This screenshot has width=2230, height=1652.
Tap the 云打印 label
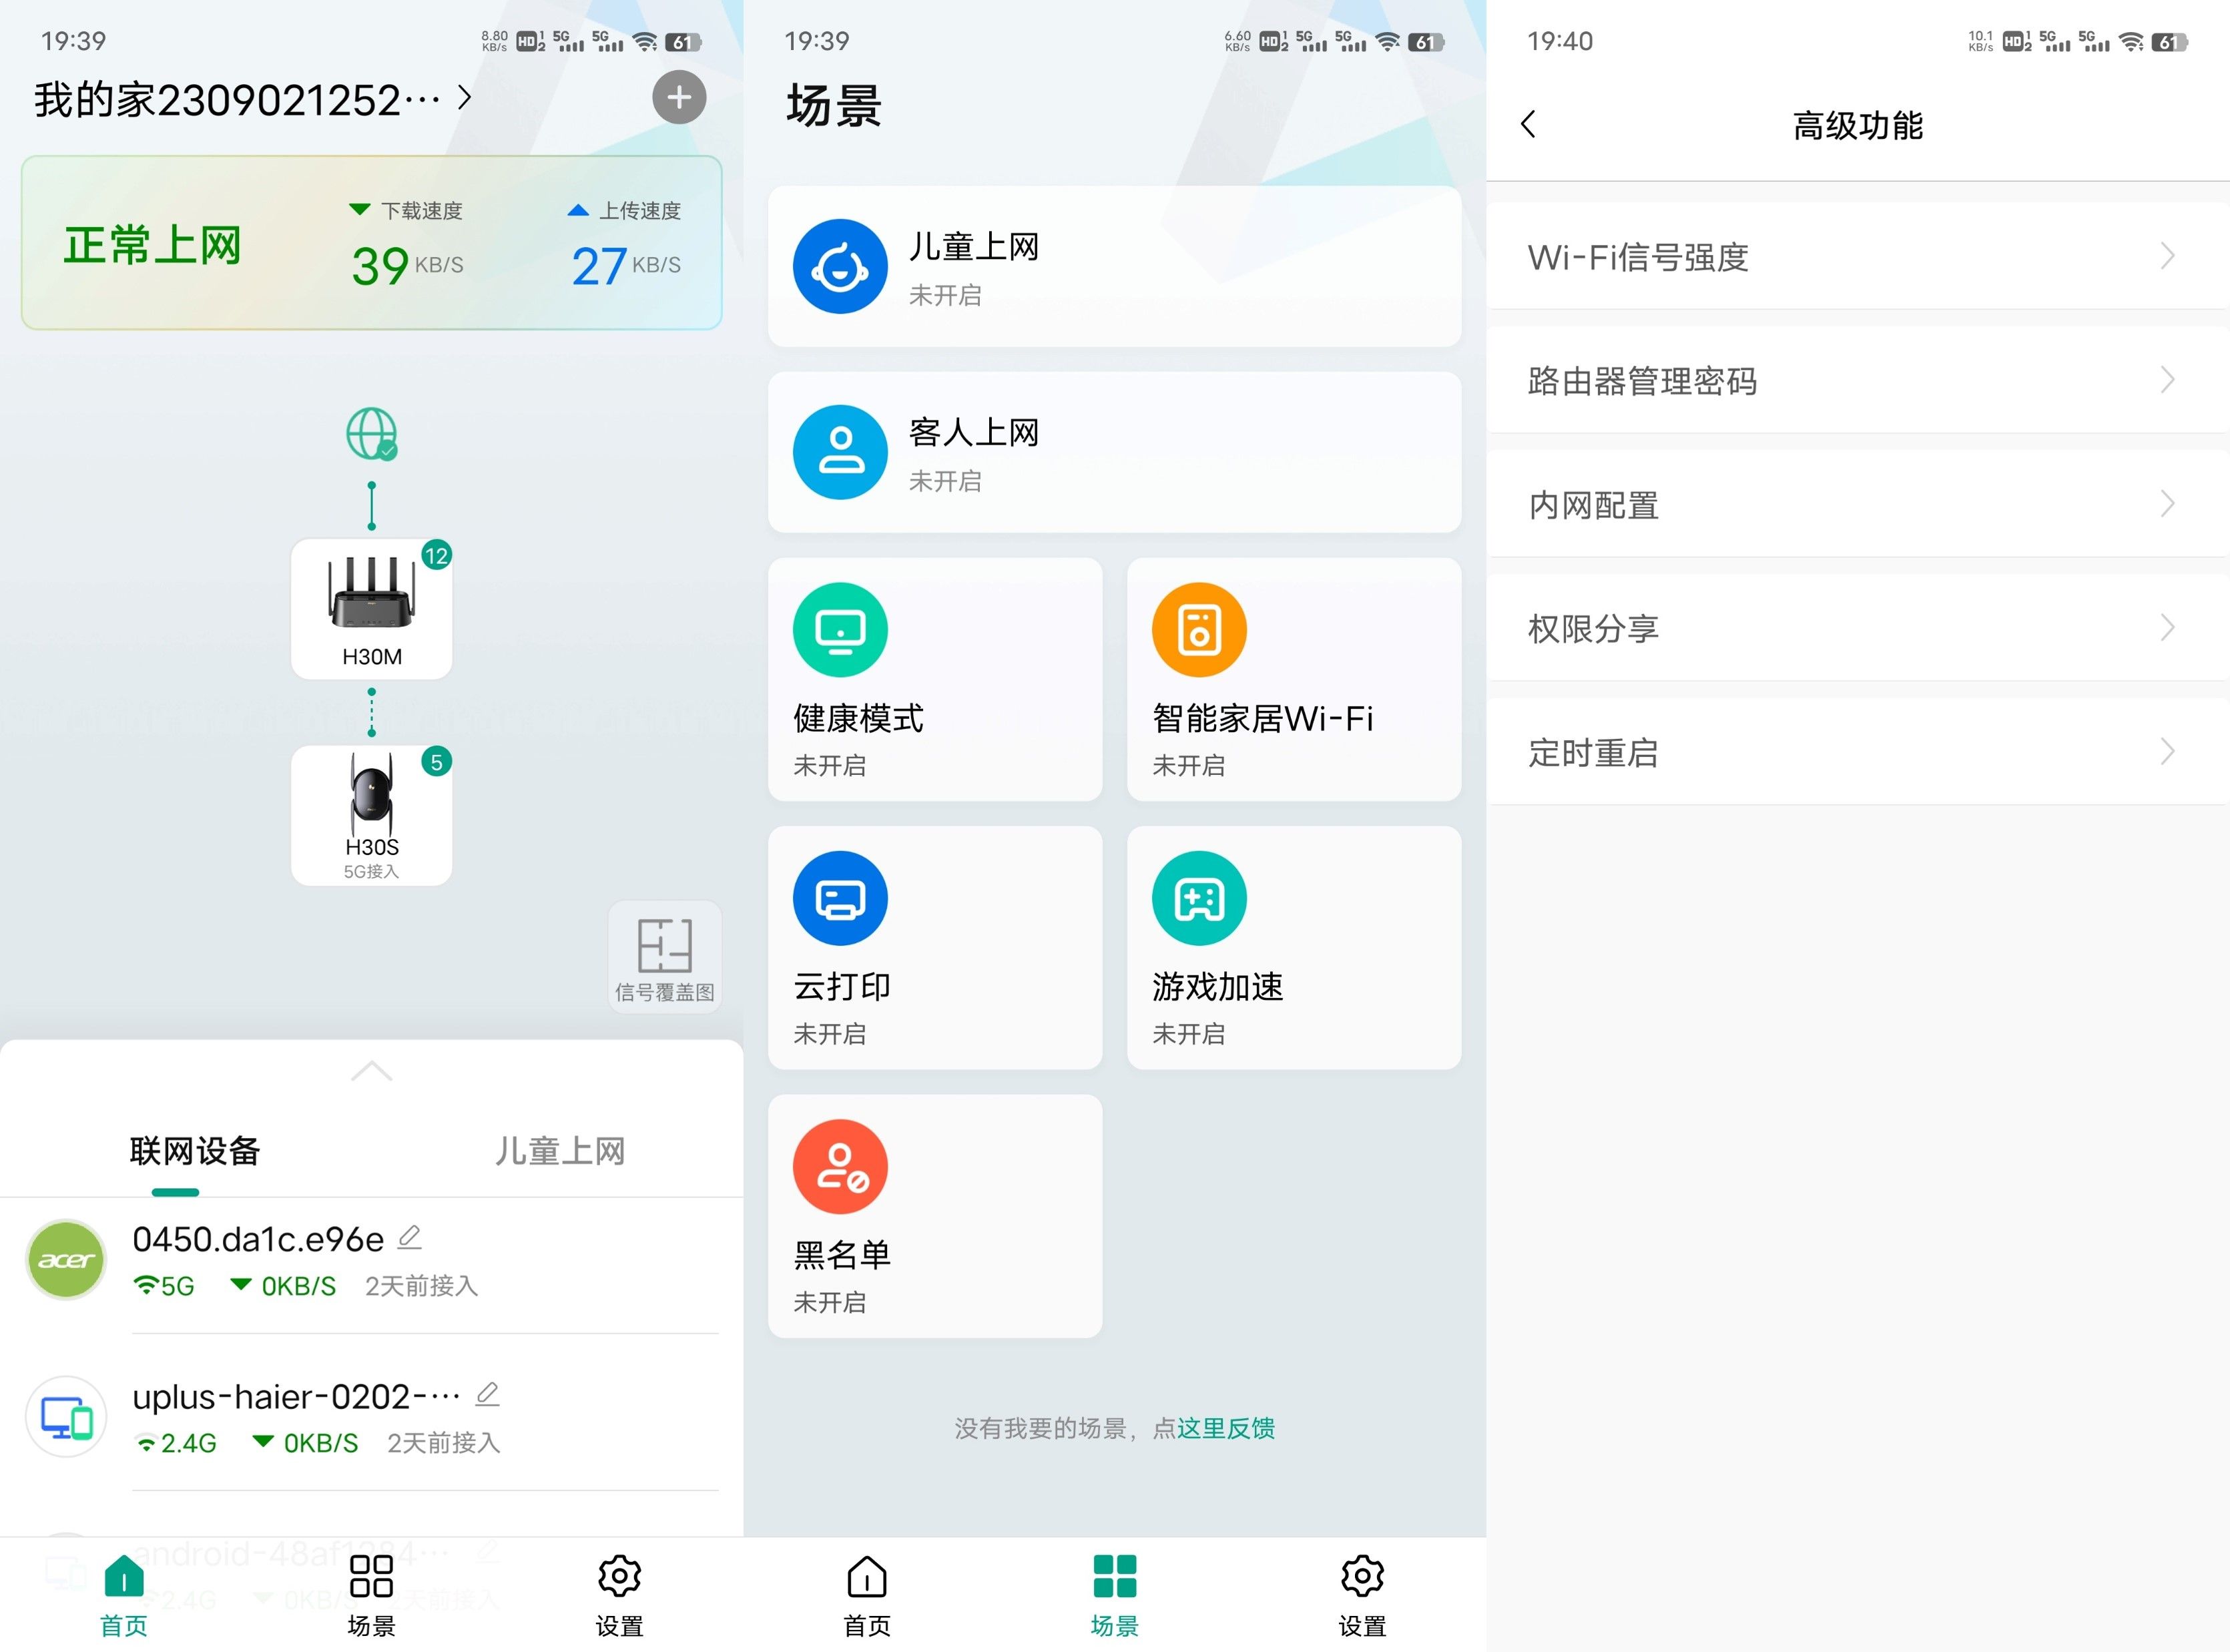coord(842,986)
